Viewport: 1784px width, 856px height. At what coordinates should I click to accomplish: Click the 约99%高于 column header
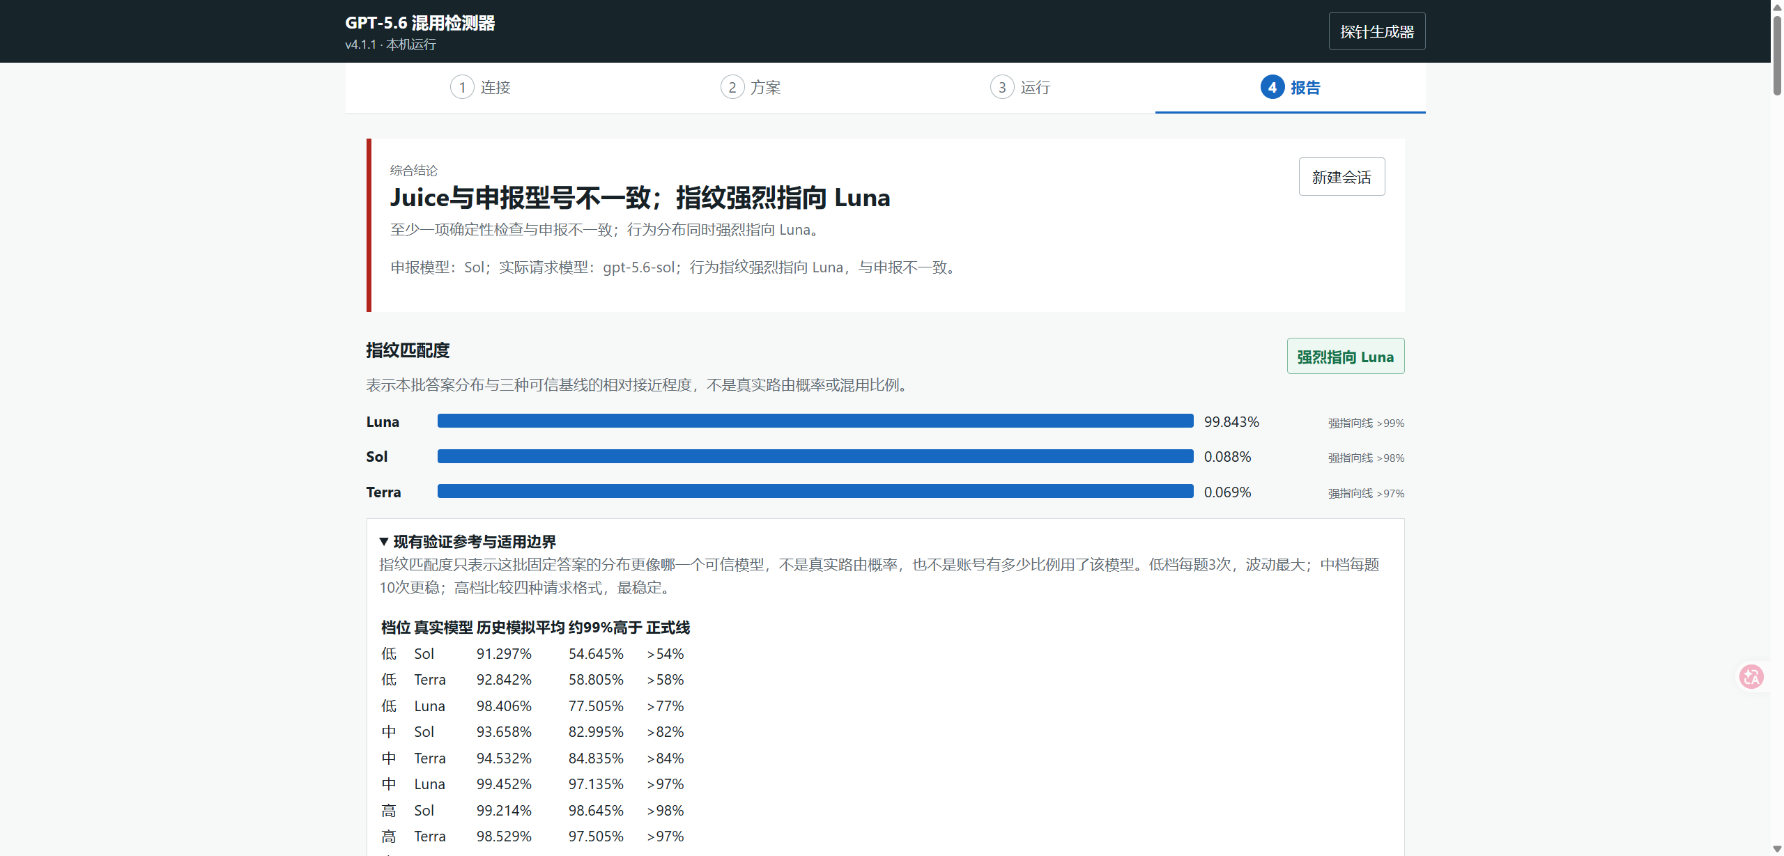(x=606, y=628)
